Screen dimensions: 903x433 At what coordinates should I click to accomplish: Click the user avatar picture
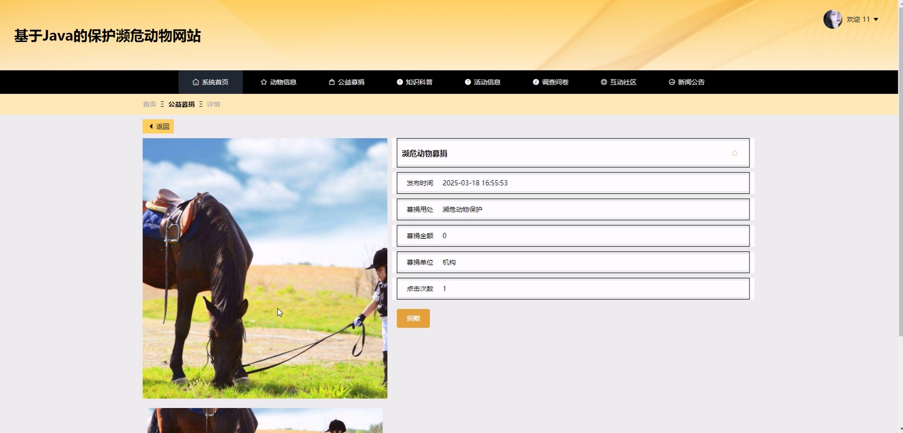(832, 19)
